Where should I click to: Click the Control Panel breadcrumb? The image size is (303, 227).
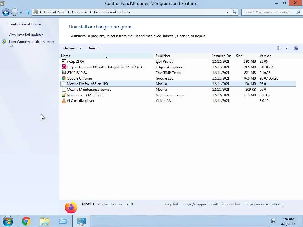55,12
